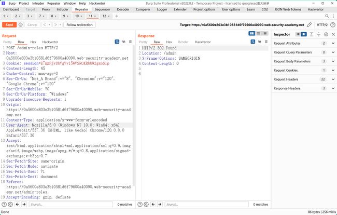Image resolution: width=337 pixels, height=215 pixels.
Task: Open Repeater send settings gear icon
Action: tap(20, 25)
